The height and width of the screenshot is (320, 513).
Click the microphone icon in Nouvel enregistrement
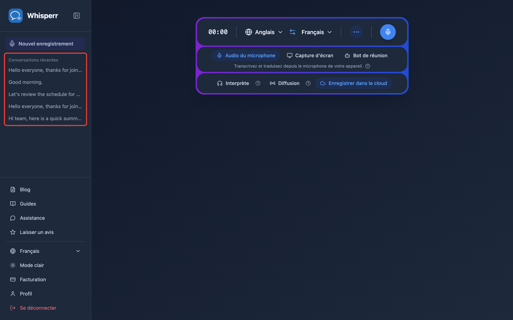(x=12, y=44)
